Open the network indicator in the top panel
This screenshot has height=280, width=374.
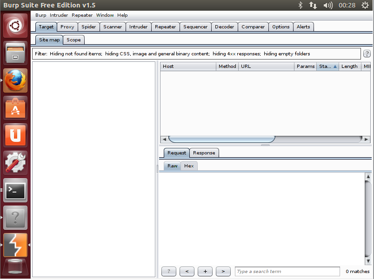(313, 5)
